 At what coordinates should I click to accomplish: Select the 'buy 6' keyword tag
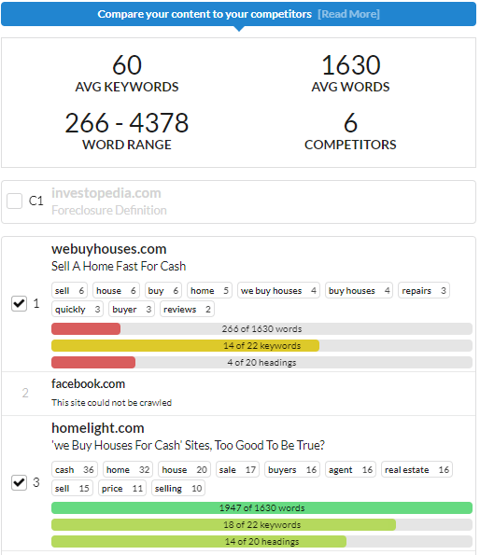coord(162,291)
